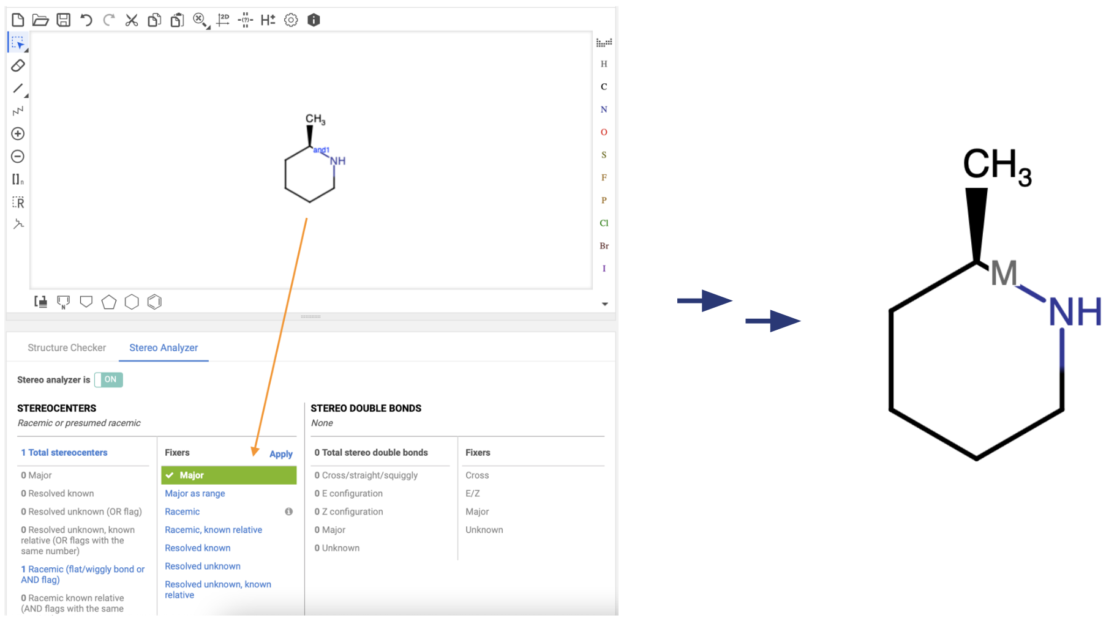This screenshot has height=629, width=1117.
Task: Open the Stereo Analyzer tab
Action: point(164,348)
